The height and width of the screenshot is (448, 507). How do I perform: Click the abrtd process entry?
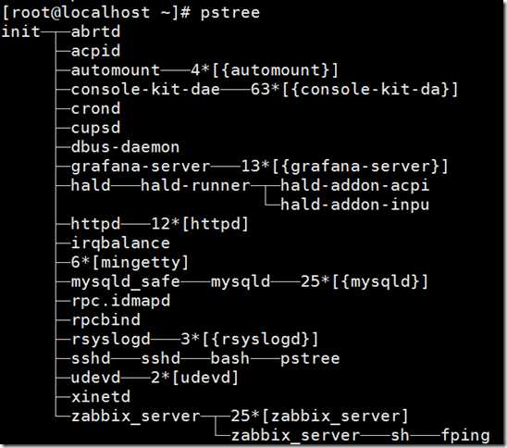95,31
